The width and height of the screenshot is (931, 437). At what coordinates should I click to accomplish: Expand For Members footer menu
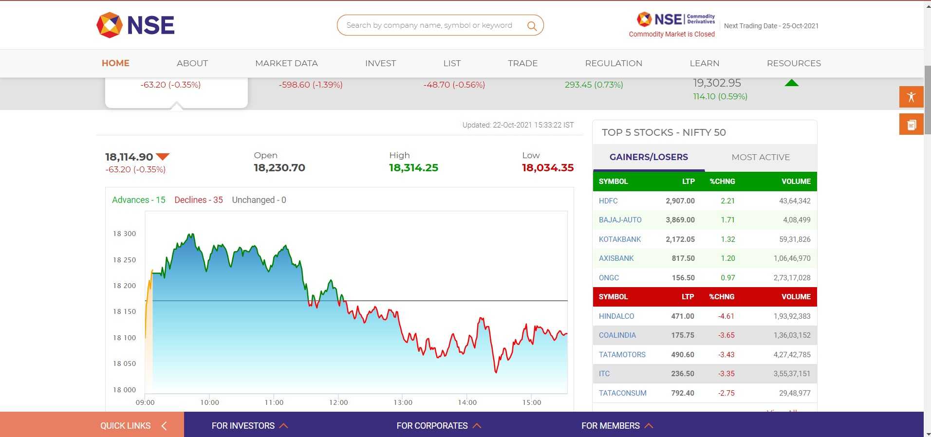pyautogui.click(x=617, y=426)
